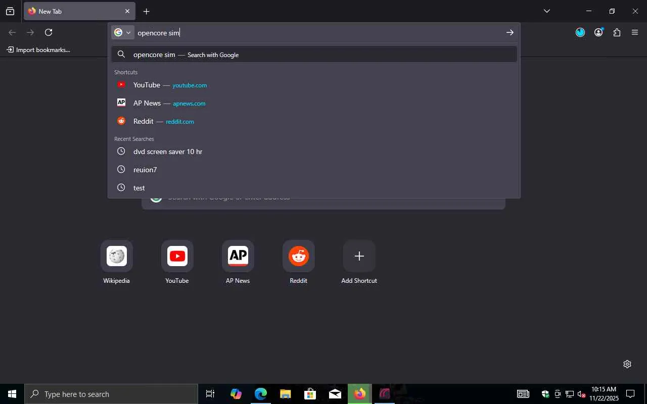
Task: Pick recent search "reuion7"
Action: click(x=314, y=170)
